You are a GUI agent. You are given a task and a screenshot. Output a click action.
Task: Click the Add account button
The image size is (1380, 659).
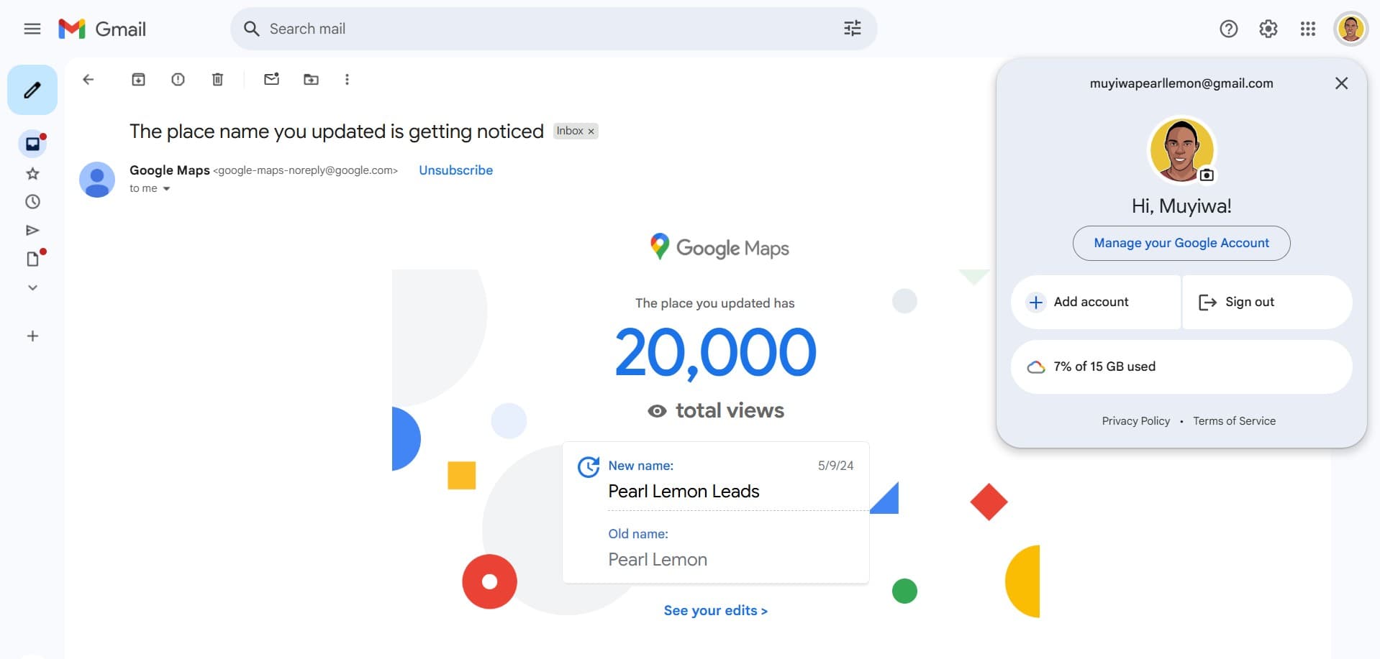[x=1096, y=302]
